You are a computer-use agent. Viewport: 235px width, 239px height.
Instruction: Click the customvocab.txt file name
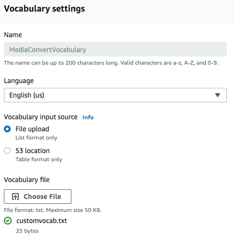(41, 221)
